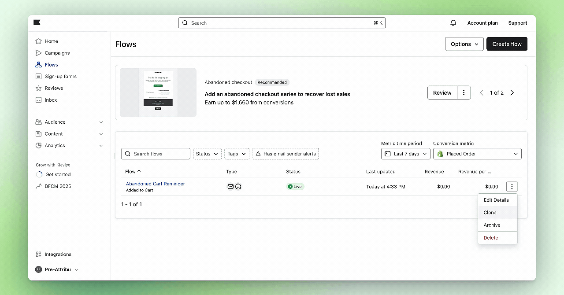Open the Pre-Attribu account switcher

[57, 269]
